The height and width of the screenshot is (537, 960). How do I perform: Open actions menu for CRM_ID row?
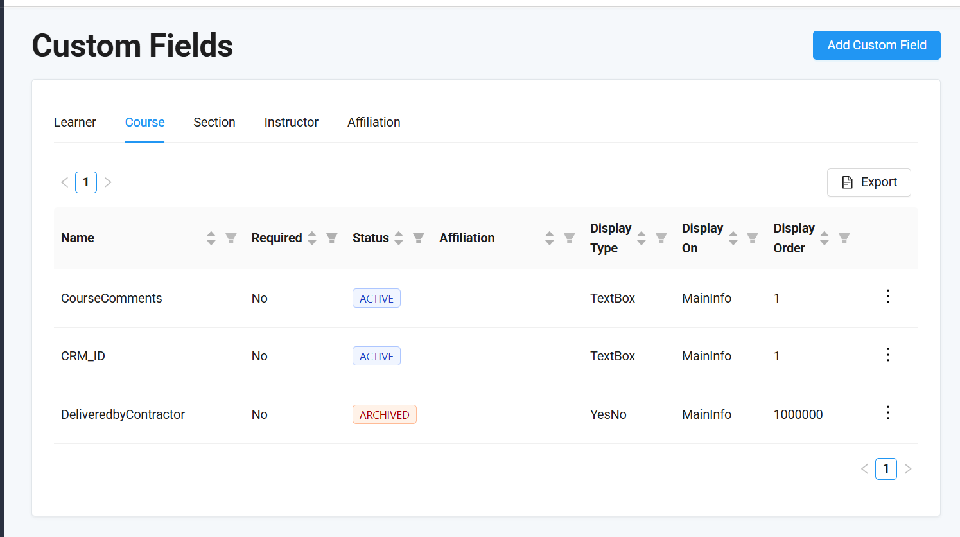click(x=887, y=355)
